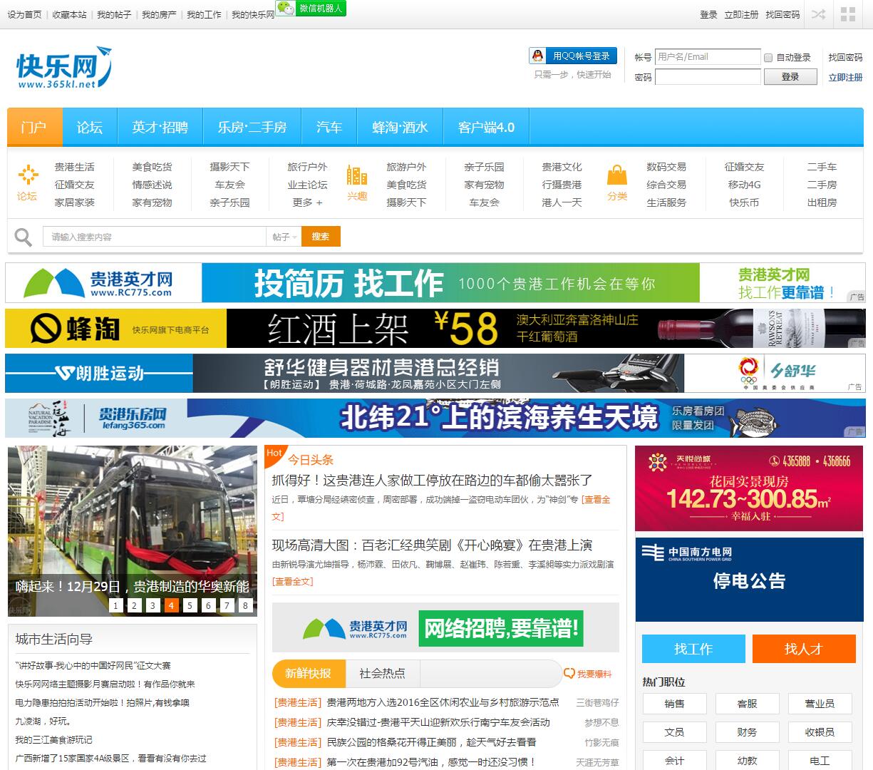Click the orange 搜索 button
Image resolution: width=873 pixels, height=770 pixels.
(x=321, y=237)
